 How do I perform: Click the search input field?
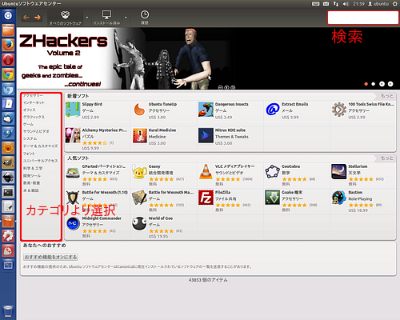[363, 18]
